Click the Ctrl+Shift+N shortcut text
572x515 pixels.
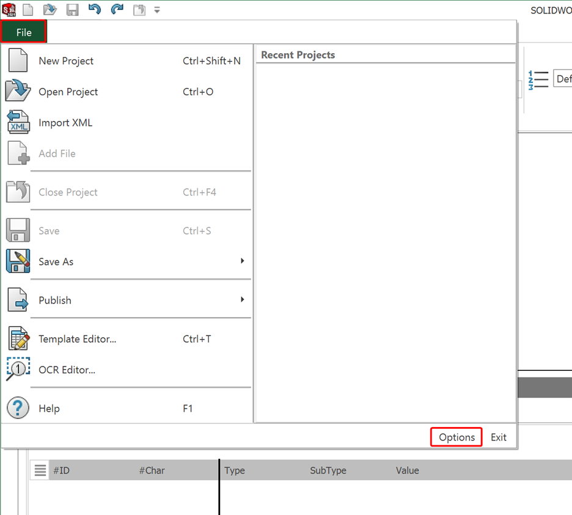click(x=211, y=60)
